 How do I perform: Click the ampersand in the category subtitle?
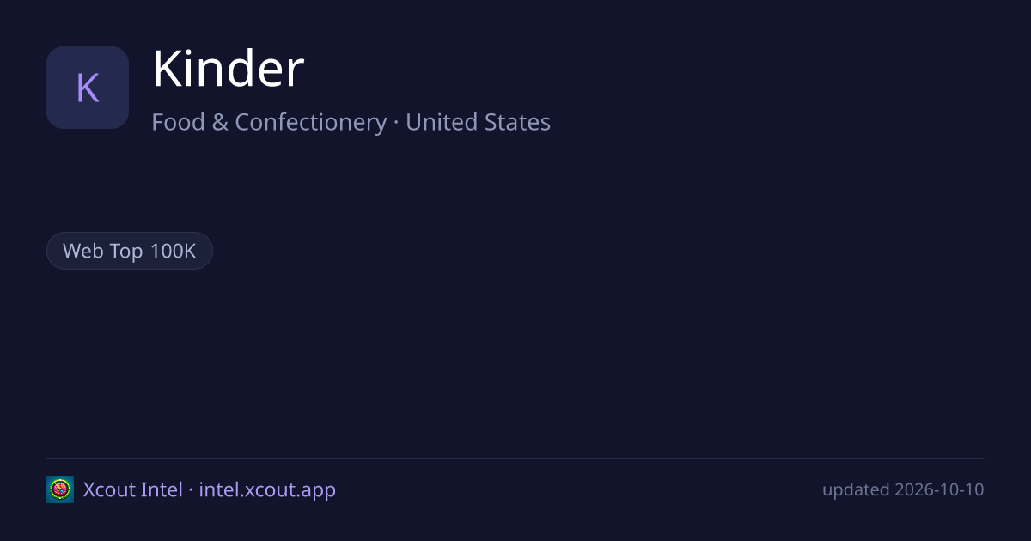[220, 122]
